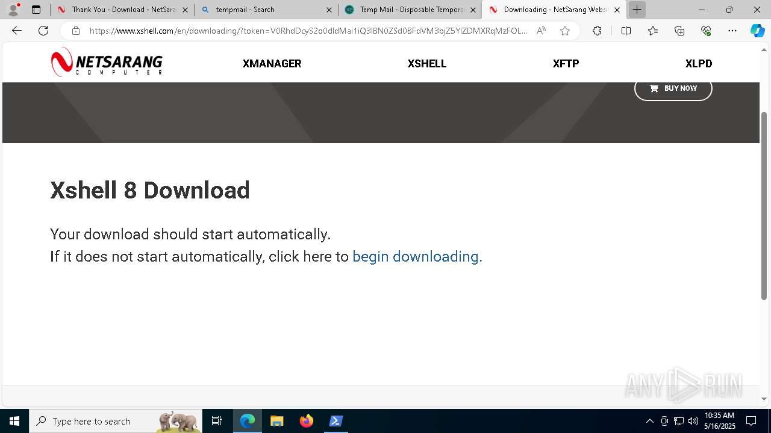The height and width of the screenshot is (433, 771).
Task: Open the Extensions puzzle icon
Action: [x=597, y=31]
